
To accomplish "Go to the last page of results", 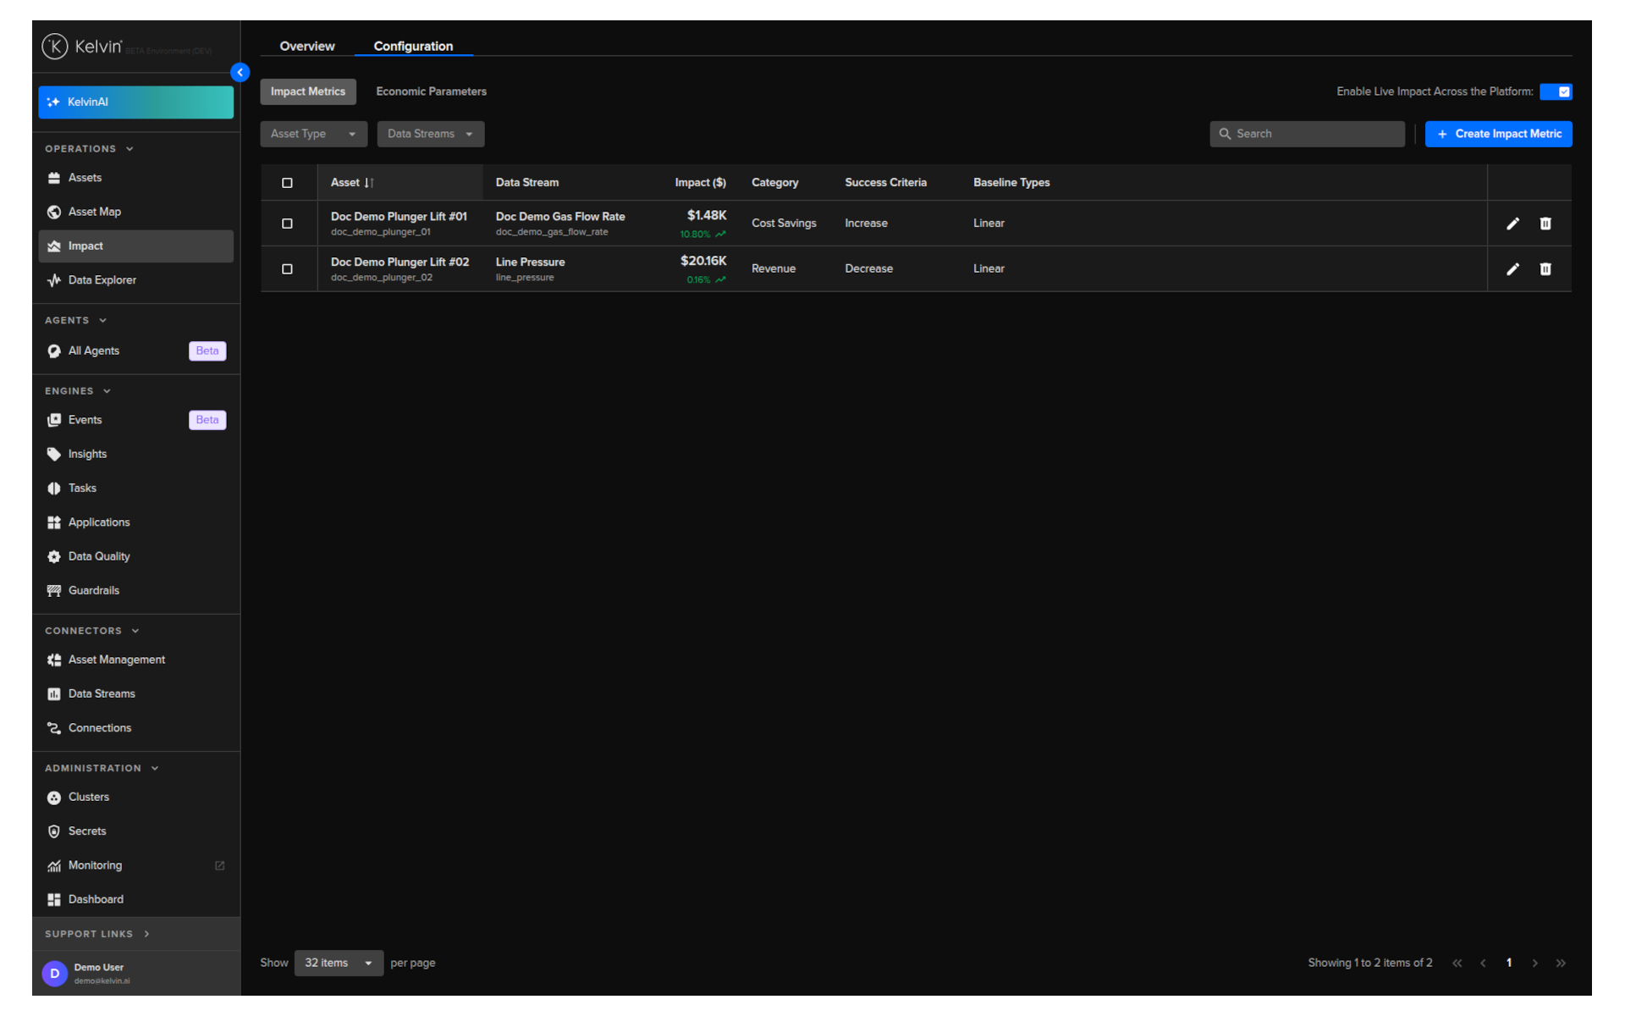I will pos(1561,963).
